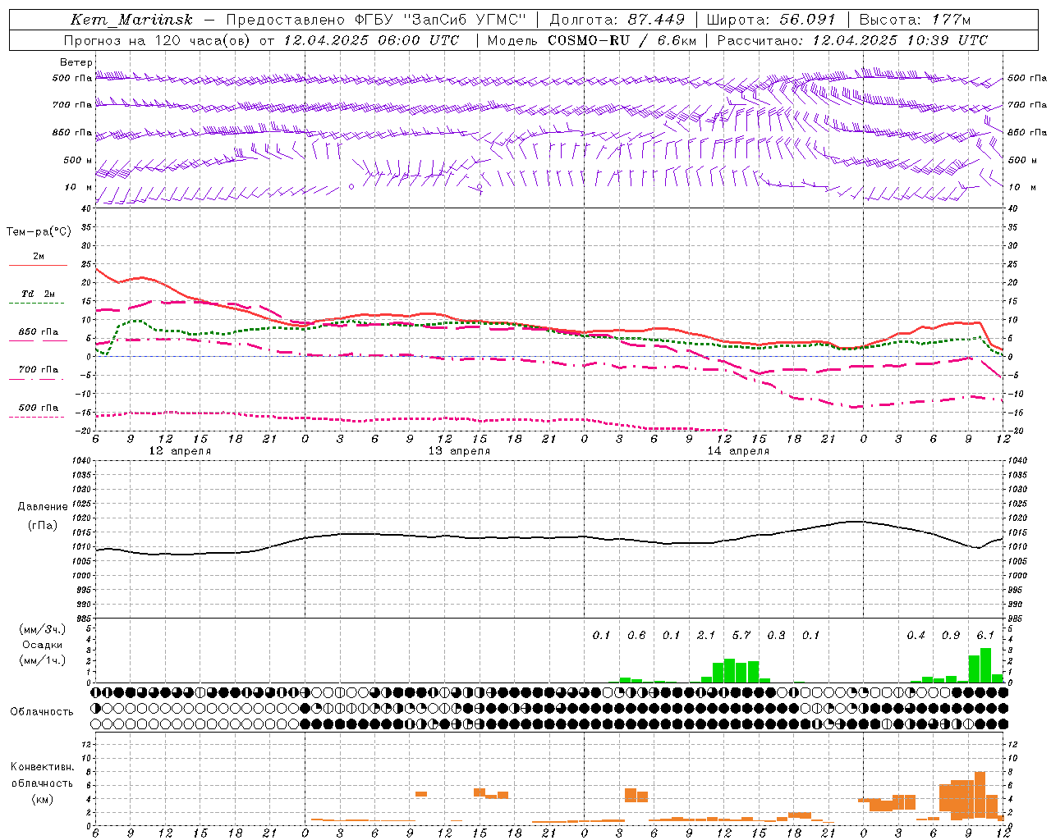Click the (мм/3ч.) precipitation unit label

click(42, 629)
